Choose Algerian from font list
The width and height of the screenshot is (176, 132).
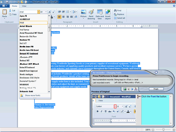(x=34, y=19)
